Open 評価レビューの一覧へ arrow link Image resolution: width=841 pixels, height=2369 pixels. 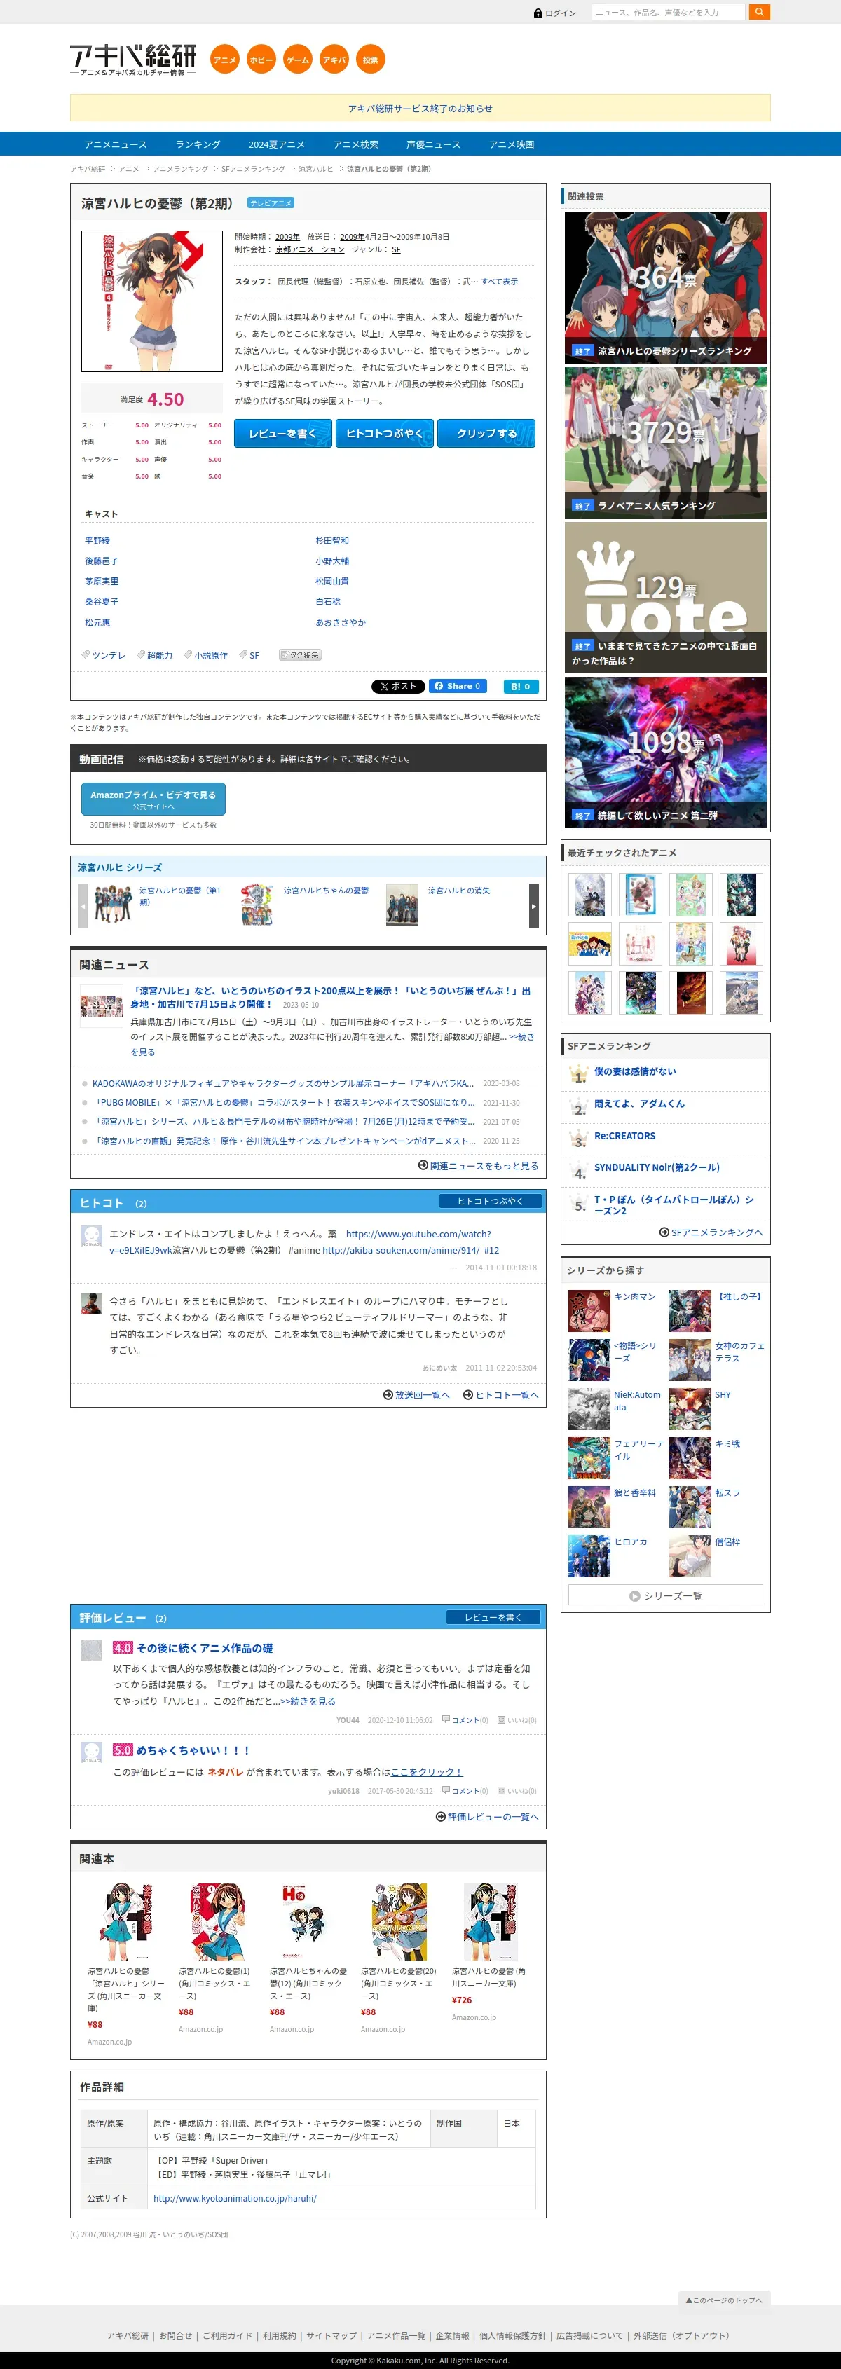(487, 1816)
